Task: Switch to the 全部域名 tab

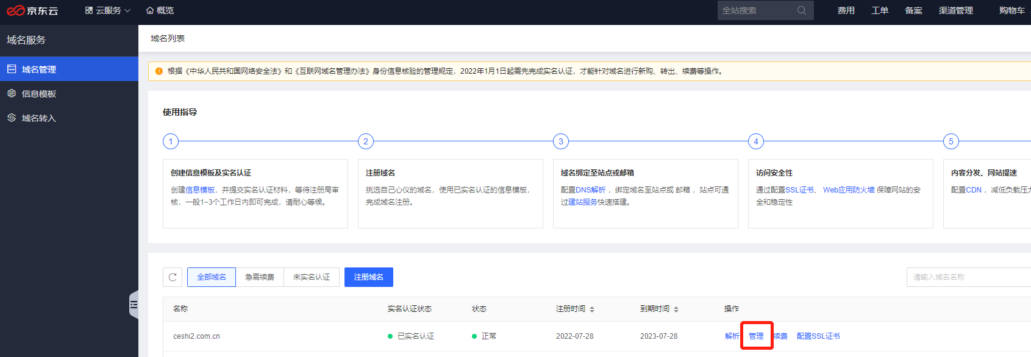Action: pos(212,277)
